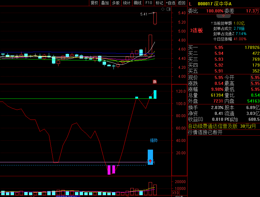The width and height of the screenshot is (260, 197).
Task: Add stock via +自选 button
Action: 171,3
